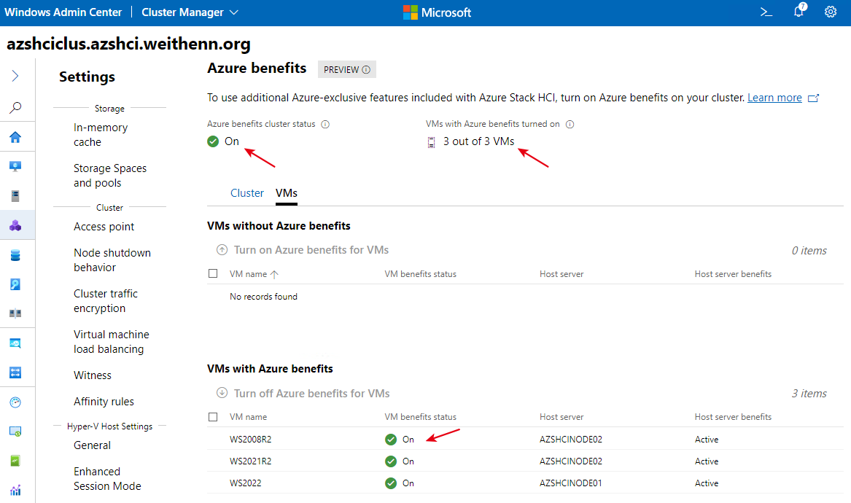Click green check status icon for WS2008R2
This screenshot has width=851, height=503.
coord(391,440)
